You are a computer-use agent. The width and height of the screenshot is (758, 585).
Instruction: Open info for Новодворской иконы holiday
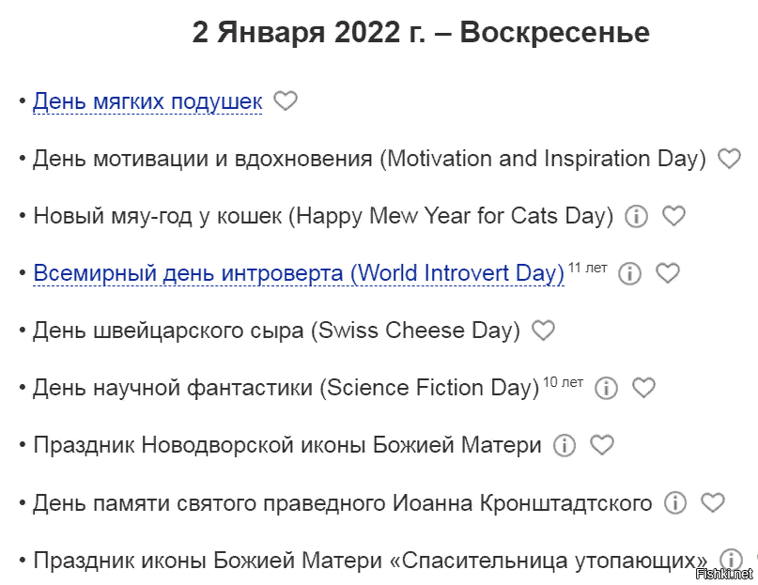[564, 445]
